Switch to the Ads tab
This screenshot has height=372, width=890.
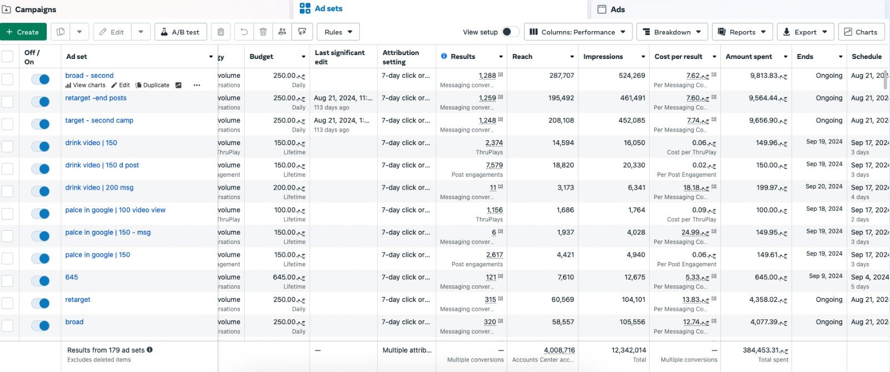coord(617,9)
